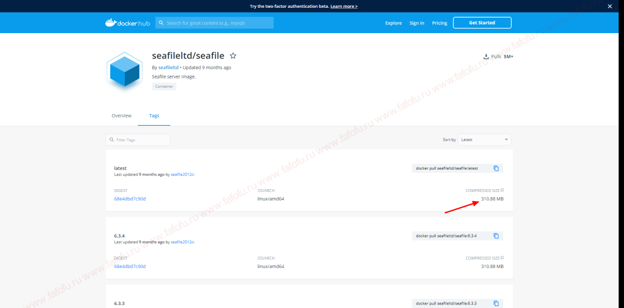Click the '5M+' pulls count
The height and width of the screenshot is (308, 624).
click(x=508, y=57)
